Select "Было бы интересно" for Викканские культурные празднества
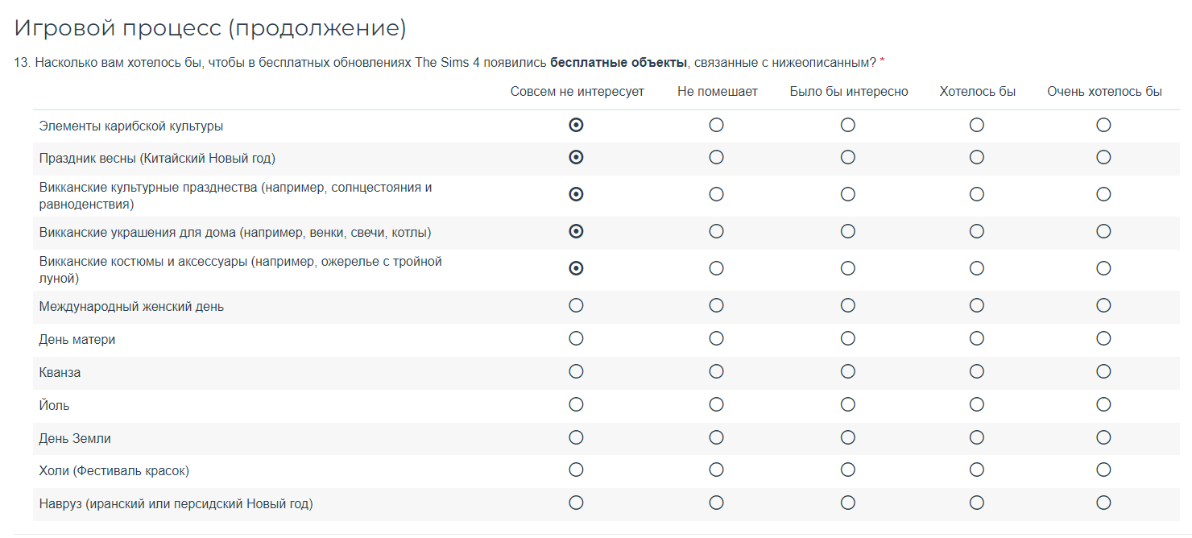Viewport: 1192px width, 538px height. tap(847, 194)
